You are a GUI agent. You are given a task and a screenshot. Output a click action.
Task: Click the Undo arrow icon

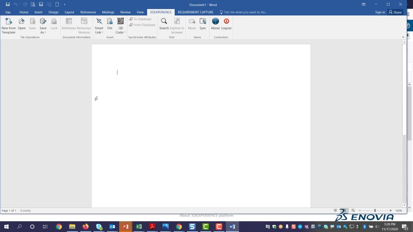coord(16,4)
